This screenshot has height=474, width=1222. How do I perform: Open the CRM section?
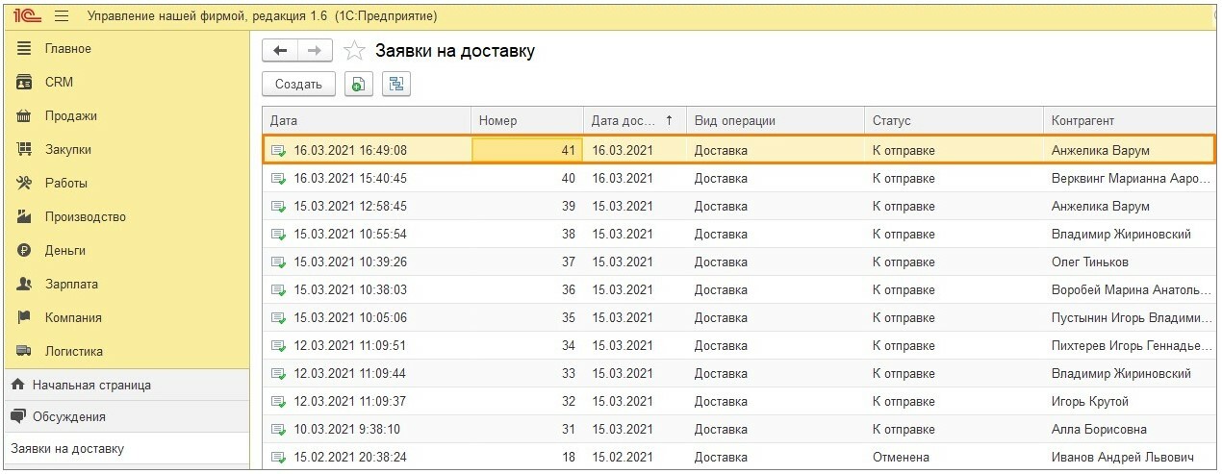[59, 82]
